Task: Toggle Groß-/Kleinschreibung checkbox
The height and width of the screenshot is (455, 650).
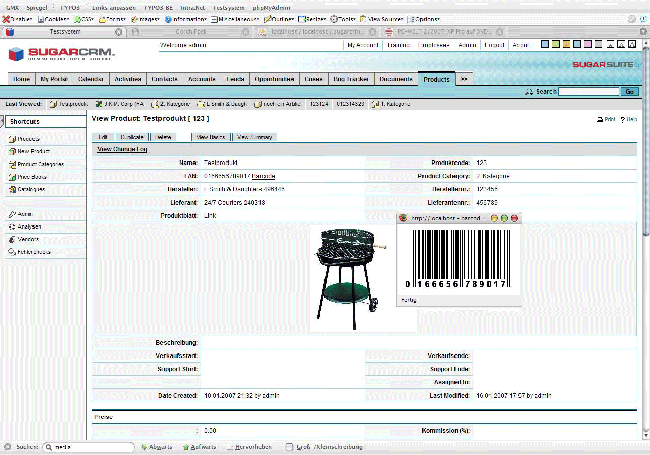Action: pyautogui.click(x=289, y=447)
